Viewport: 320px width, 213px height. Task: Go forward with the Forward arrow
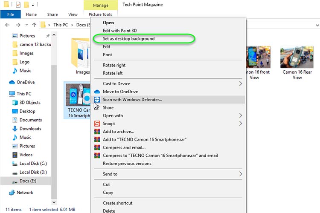18,25
